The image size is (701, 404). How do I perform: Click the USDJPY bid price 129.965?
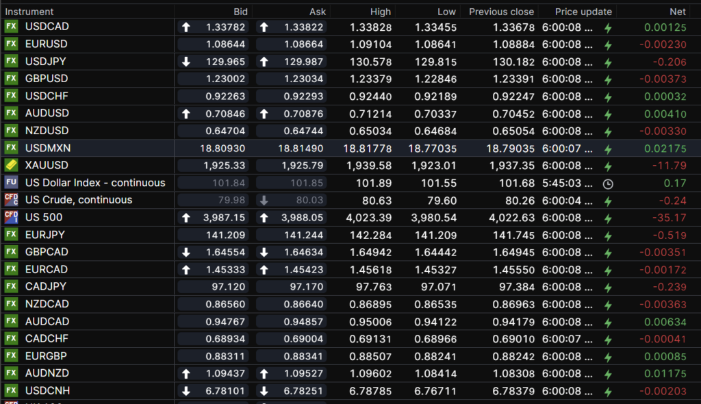pyautogui.click(x=225, y=62)
